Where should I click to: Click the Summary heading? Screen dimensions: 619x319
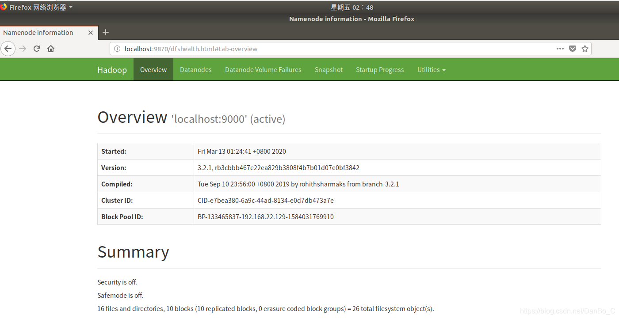(133, 252)
